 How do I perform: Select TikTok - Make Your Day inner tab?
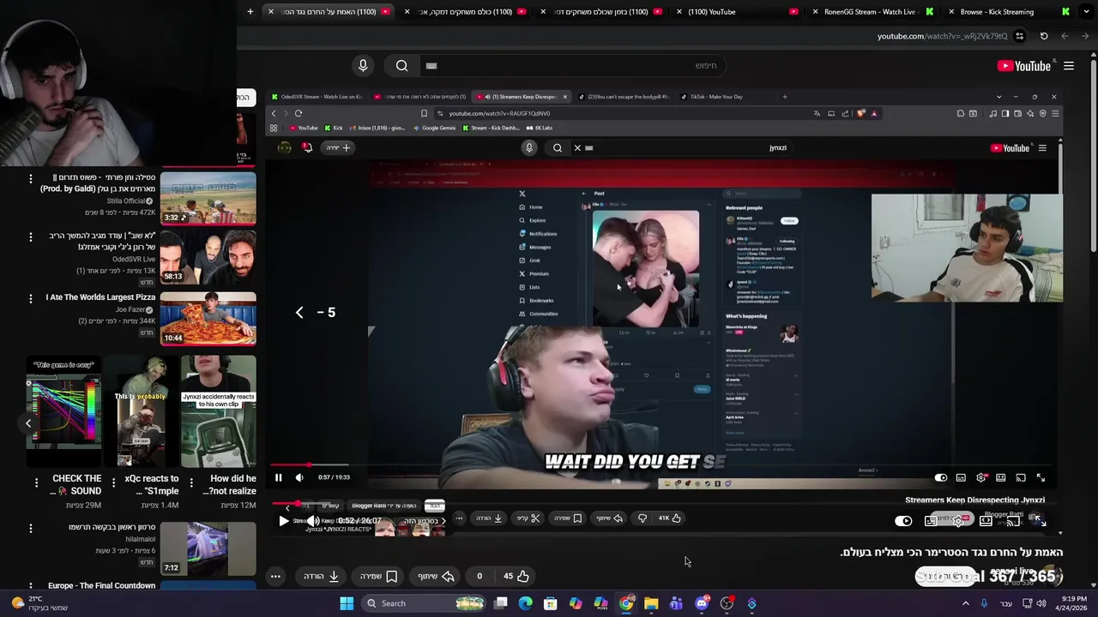(721, 97)
